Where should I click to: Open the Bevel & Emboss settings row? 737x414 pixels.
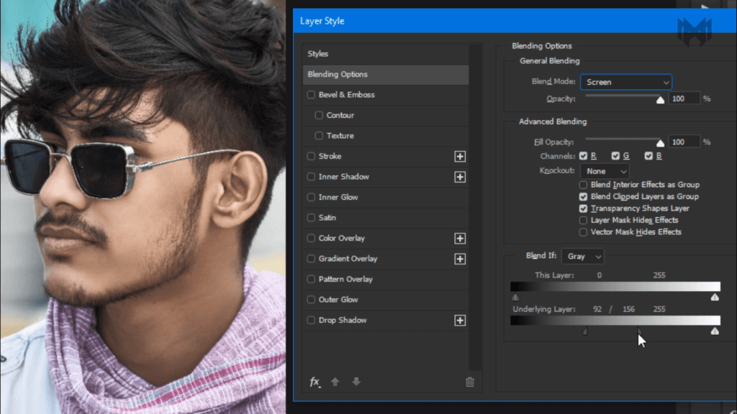coord(386,95)
